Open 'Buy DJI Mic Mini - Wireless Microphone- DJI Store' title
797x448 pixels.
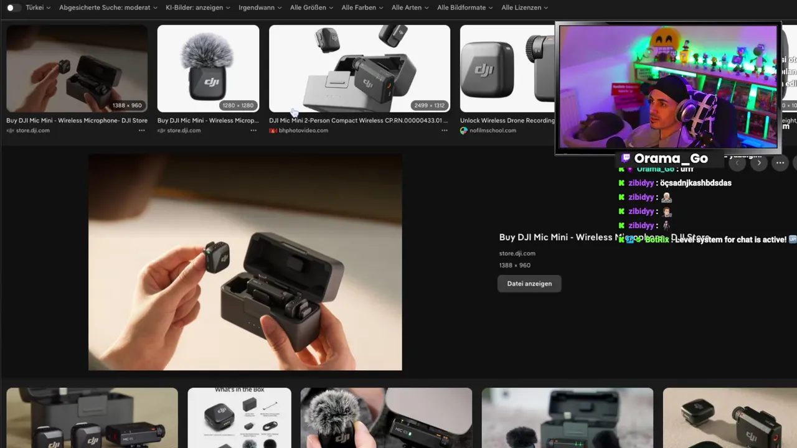77,121
